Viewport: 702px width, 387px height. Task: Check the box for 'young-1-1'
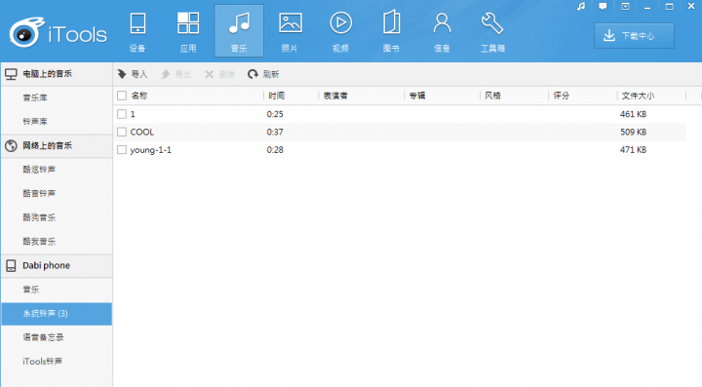point(122,150)
